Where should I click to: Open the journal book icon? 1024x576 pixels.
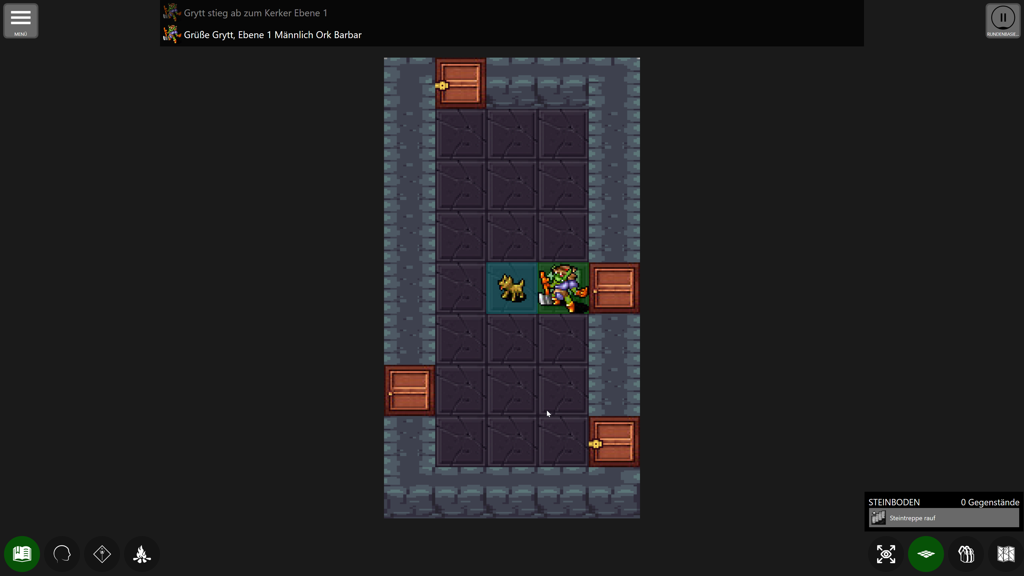[22, 554]
